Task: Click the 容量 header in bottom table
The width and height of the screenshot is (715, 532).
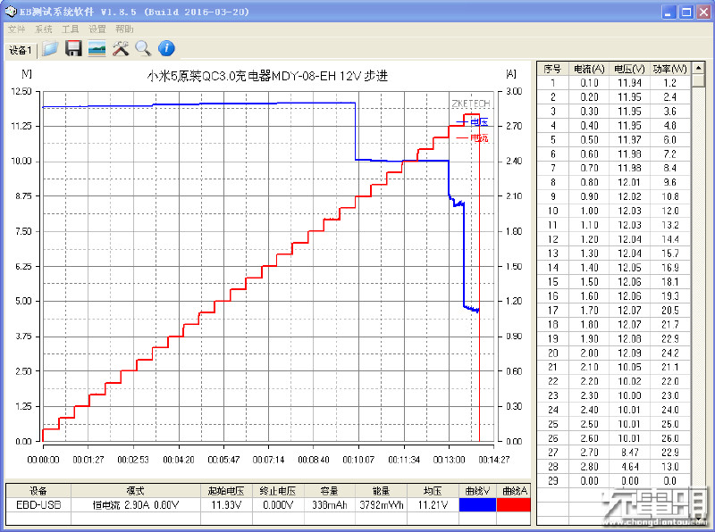Action: (x=329, y=491)
